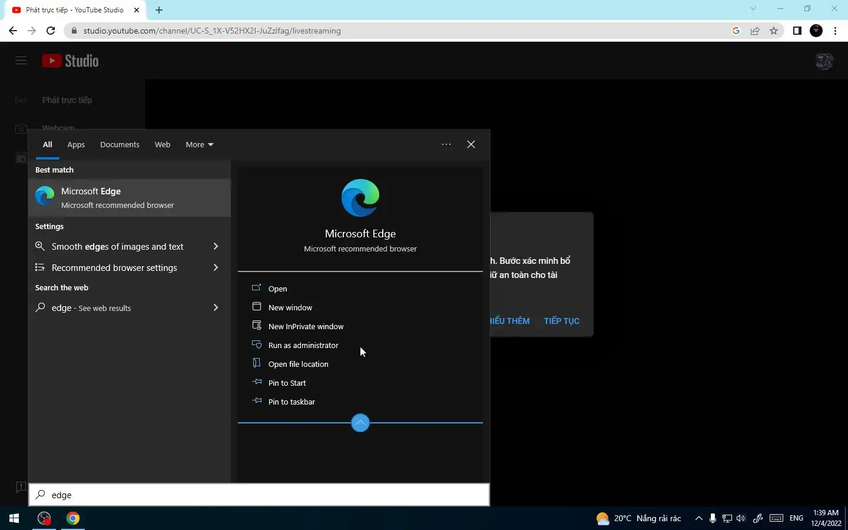Reload the YouTube Studio page
This screenshot has height=530, width=848.
pos(51,31)
